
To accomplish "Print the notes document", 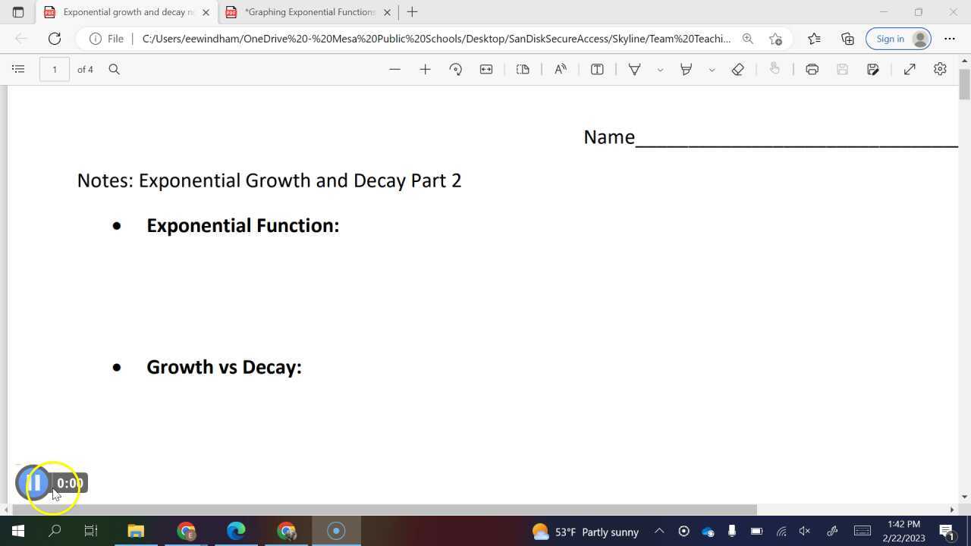I will point(812,69).
